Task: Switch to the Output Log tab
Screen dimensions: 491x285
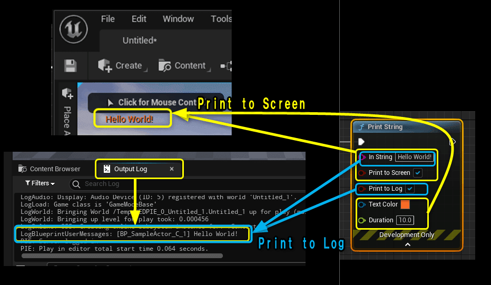Action: (131, 169)
